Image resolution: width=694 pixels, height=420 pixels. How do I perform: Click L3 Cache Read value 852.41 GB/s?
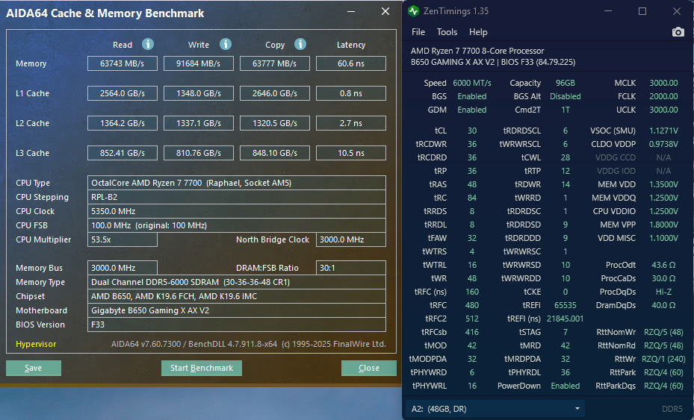tap(123, 153)
